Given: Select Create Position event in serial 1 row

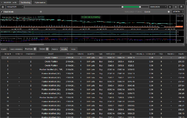Looking at the screenshot, I should 51,62.
